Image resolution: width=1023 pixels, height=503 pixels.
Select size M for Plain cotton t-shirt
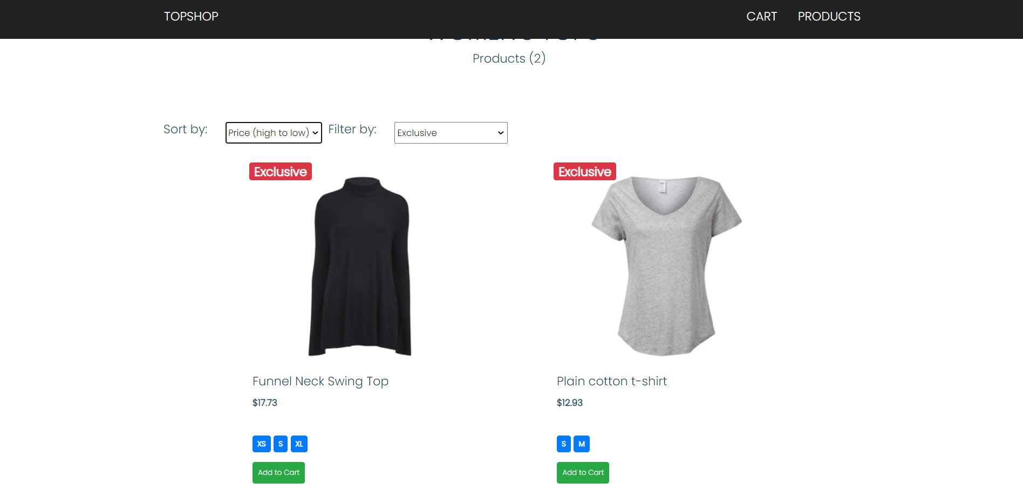[x=582, y=444]
